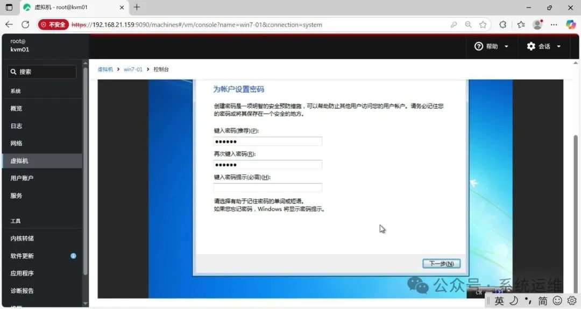Open the browser extensions puzzle icon
This screenshot has width=581, height=309.
tap(502, 24)
